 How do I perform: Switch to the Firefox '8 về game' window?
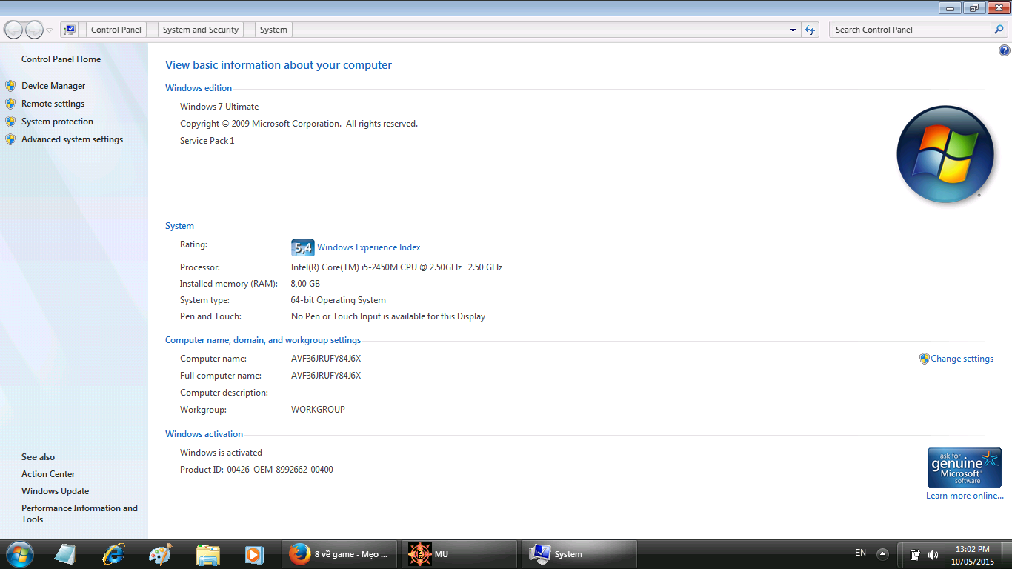[x=340, y=554]
